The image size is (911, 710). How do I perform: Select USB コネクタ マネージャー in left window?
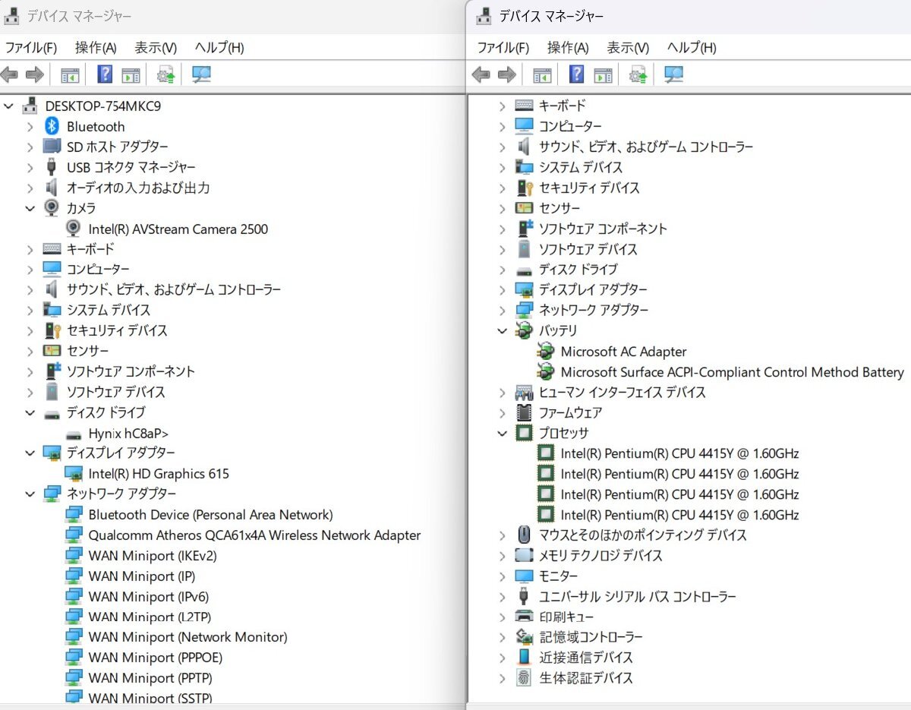click(131, 167)
